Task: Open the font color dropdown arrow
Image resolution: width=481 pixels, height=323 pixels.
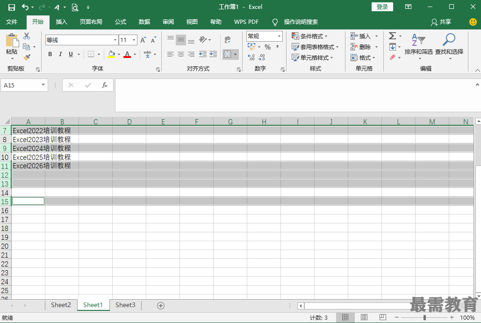Action: click(x=135, y=54)
